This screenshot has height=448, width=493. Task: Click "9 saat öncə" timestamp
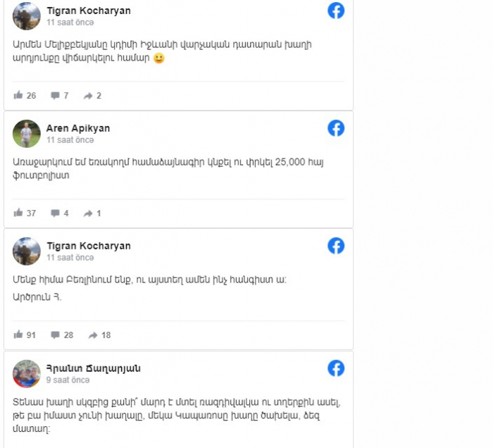coord(68,380)
